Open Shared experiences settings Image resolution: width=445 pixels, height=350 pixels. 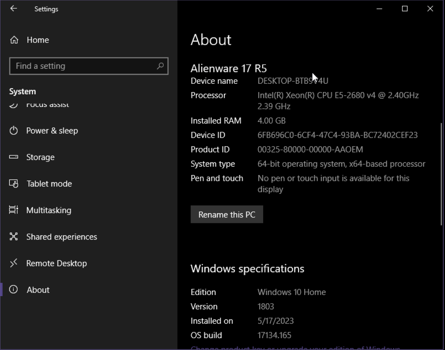coord(62,237)
